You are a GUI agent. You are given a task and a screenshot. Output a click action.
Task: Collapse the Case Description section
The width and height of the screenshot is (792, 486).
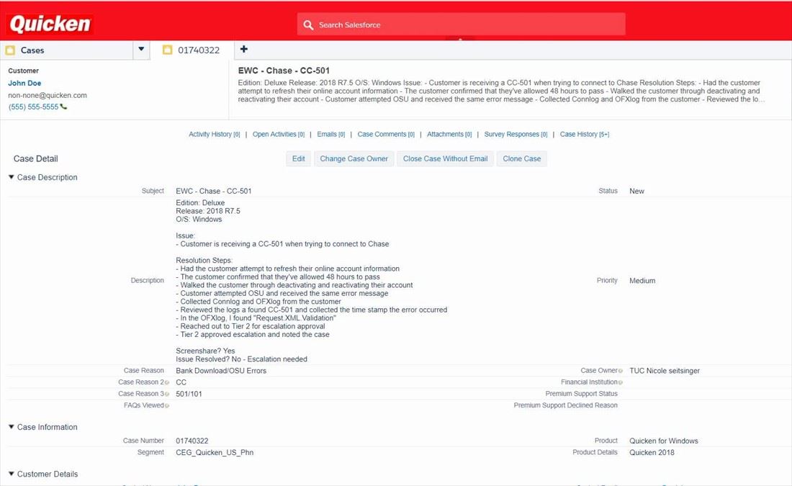(12, 177)
